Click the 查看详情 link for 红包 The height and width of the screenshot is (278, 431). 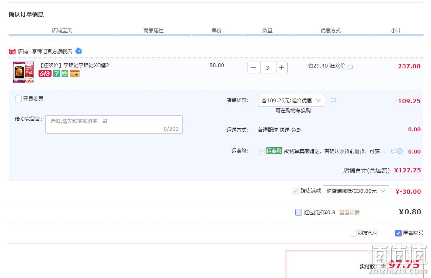tap(349, 213)
